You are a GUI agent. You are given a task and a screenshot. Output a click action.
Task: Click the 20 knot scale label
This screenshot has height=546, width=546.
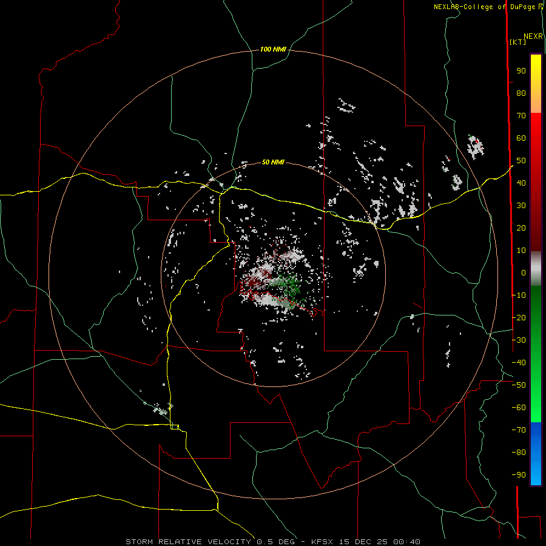(x=521, y=228)
